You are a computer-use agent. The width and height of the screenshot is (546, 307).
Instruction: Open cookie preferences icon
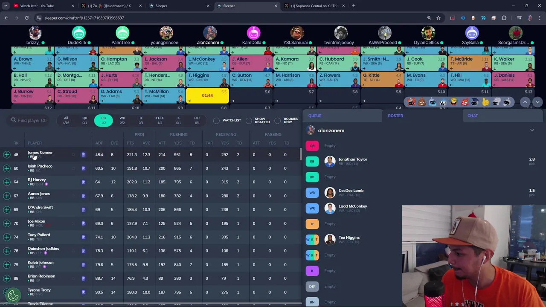(x=13, y=295)
